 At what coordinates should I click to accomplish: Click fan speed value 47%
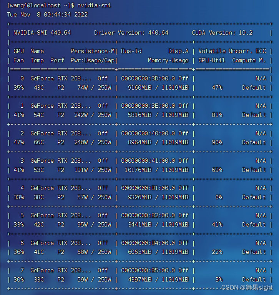[x=18, y=142]
